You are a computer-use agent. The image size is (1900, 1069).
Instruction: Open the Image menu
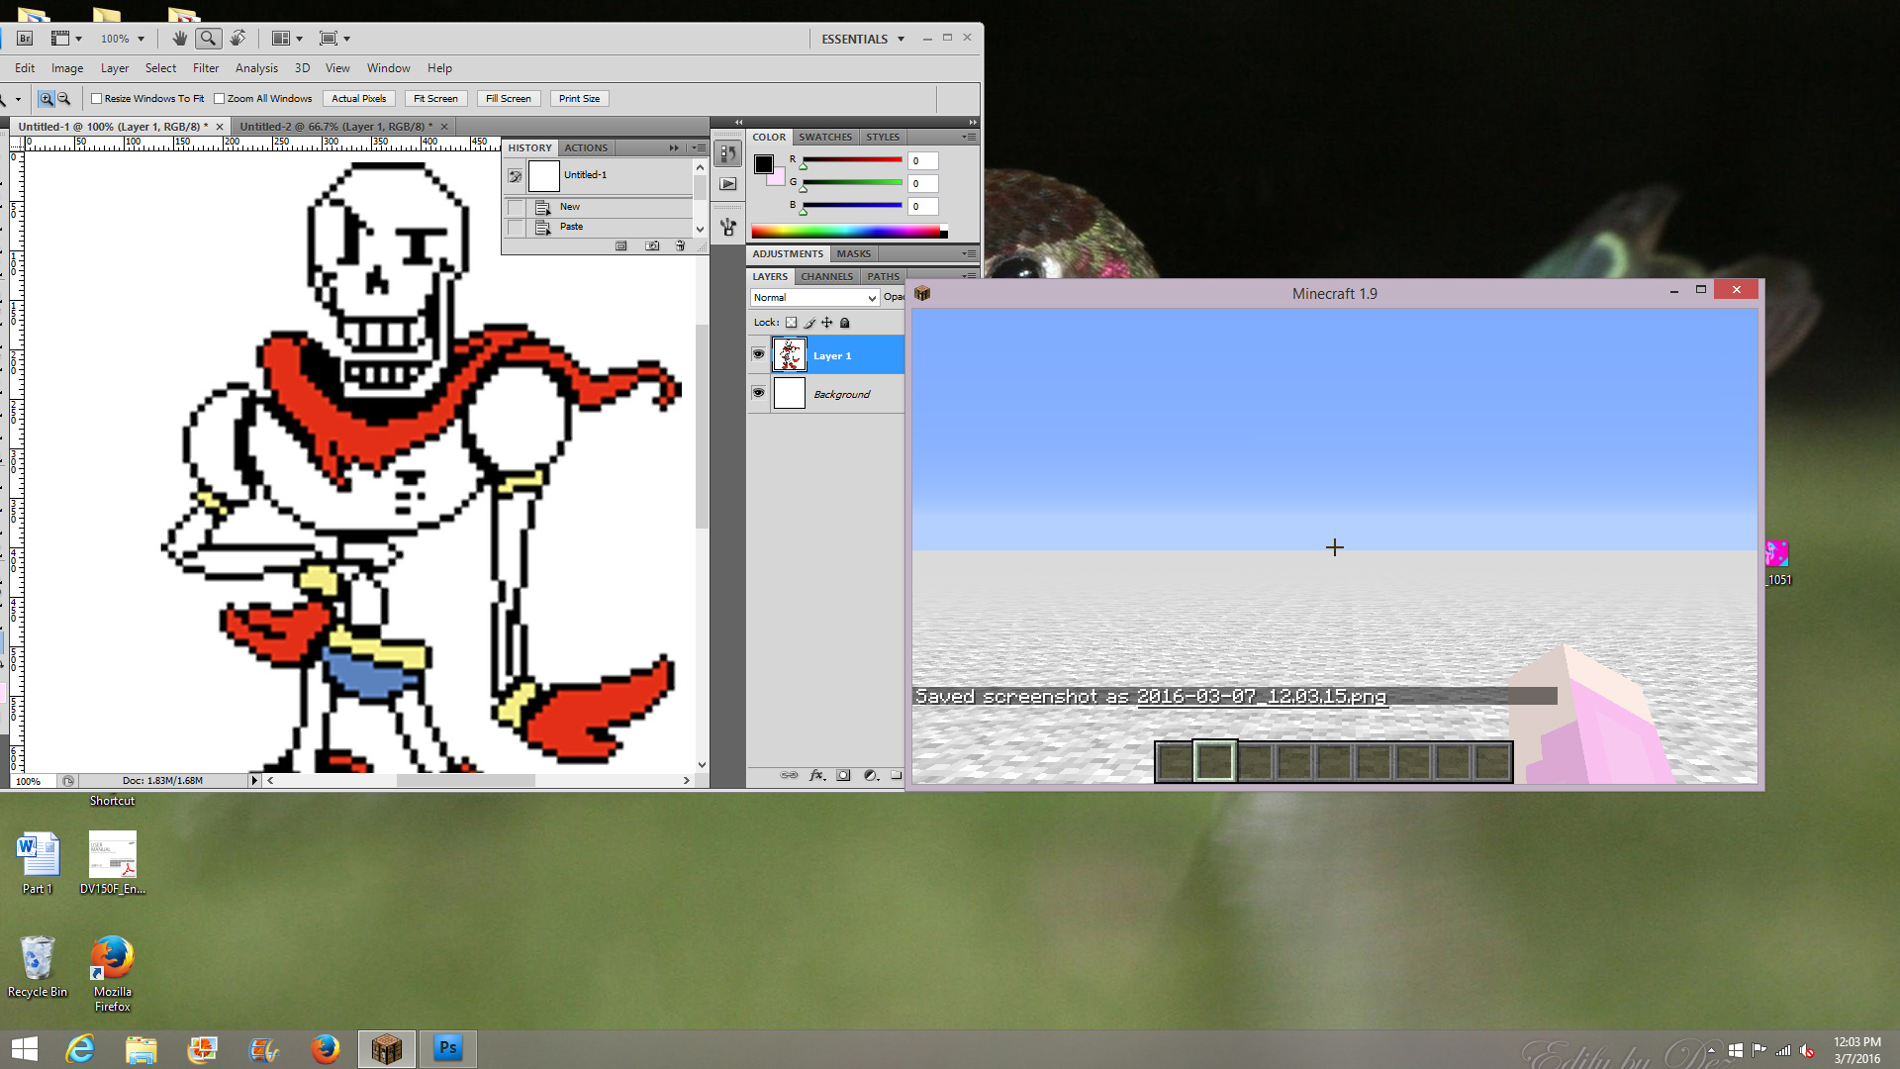point(67,68)
